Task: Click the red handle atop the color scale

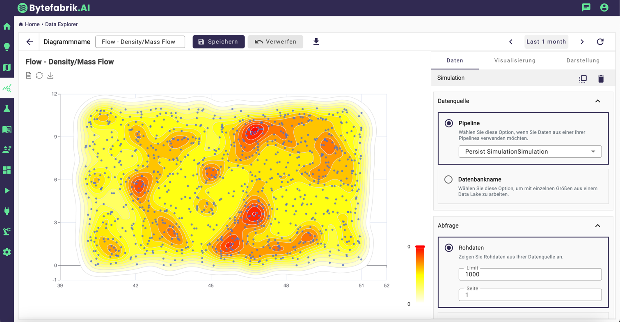Action: (420, 247)
